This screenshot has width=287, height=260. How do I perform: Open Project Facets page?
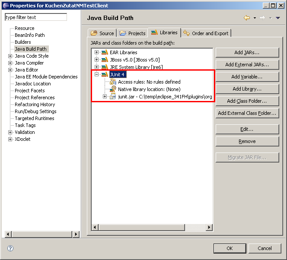point(30,91)
